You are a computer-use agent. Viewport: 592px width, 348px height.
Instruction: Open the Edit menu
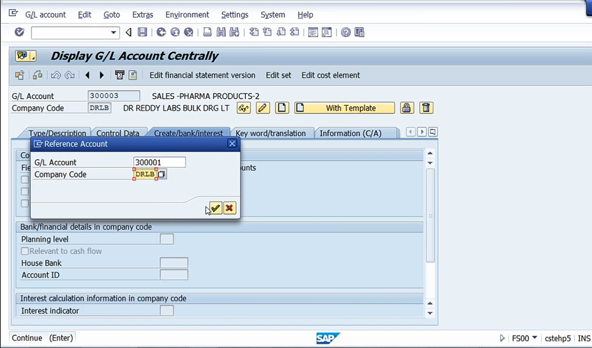[84, 15]
